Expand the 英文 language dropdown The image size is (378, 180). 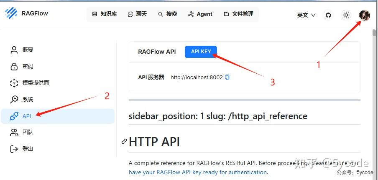[306, 15]
